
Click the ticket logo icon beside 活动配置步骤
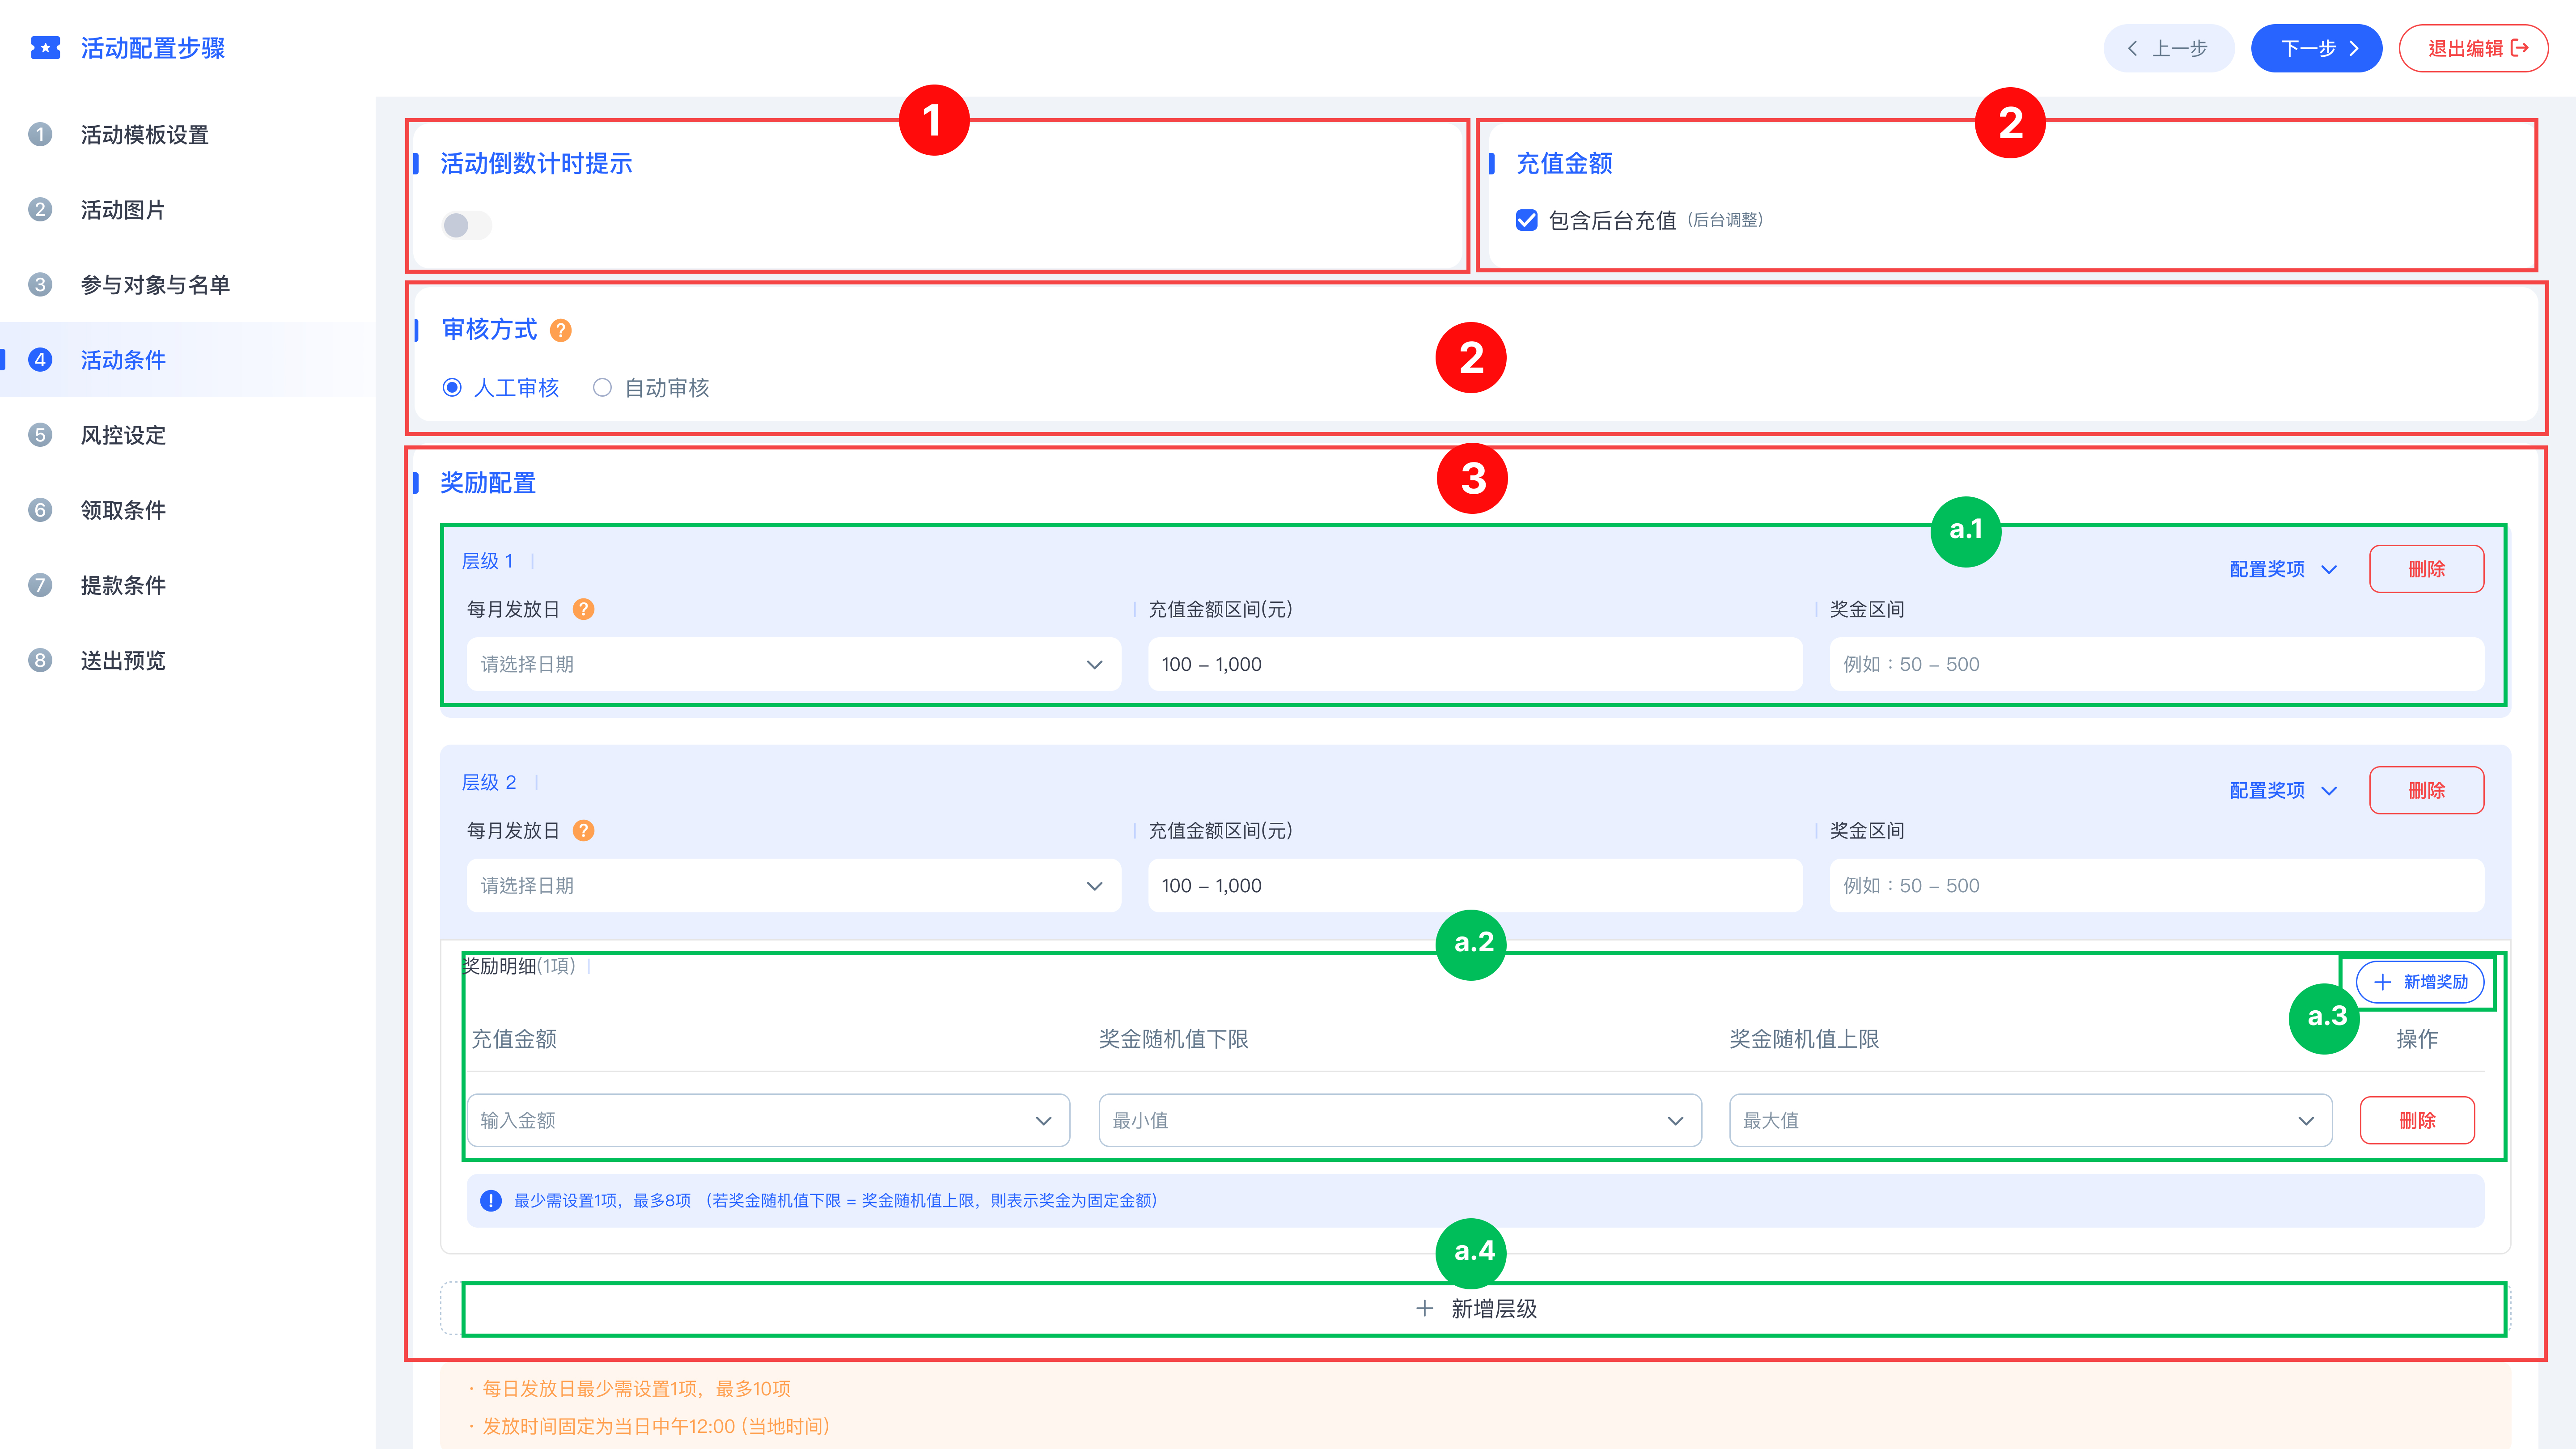pos(45,48)
